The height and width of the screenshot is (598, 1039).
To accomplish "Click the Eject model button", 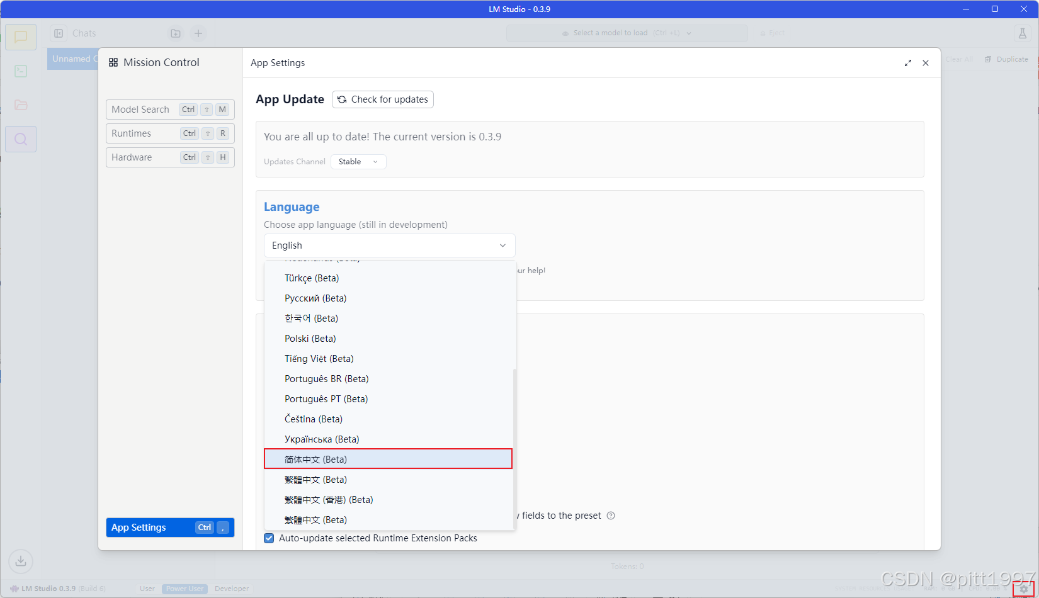I will [773, 33].
